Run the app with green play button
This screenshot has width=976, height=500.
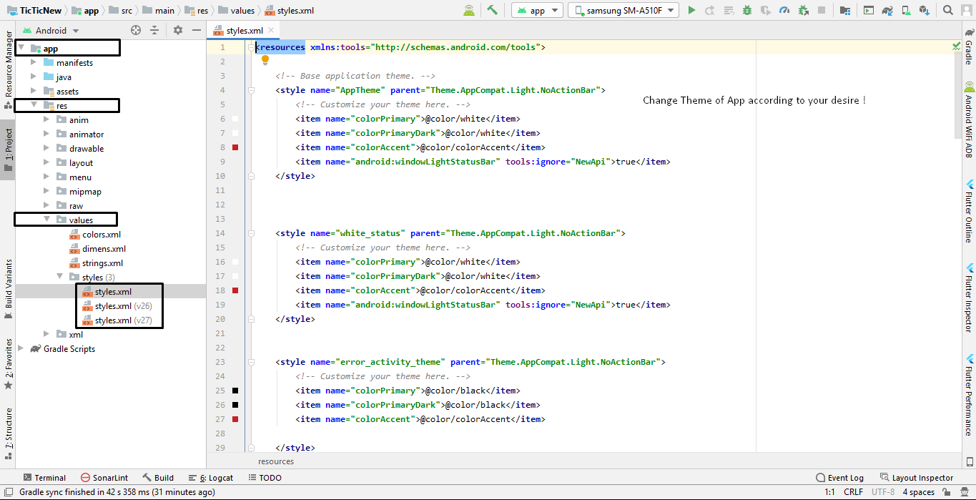(x=691, y=10)
